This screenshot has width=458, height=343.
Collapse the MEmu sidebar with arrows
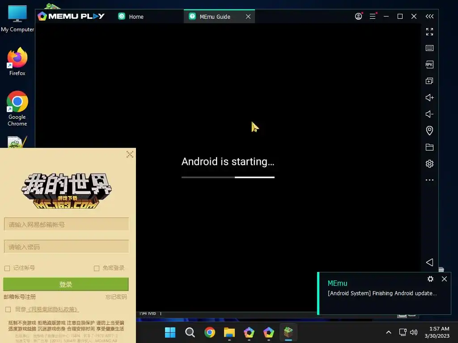tap(429, 17)
